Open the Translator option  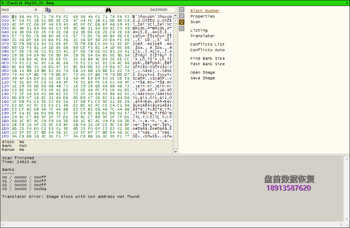coord(202,36)
